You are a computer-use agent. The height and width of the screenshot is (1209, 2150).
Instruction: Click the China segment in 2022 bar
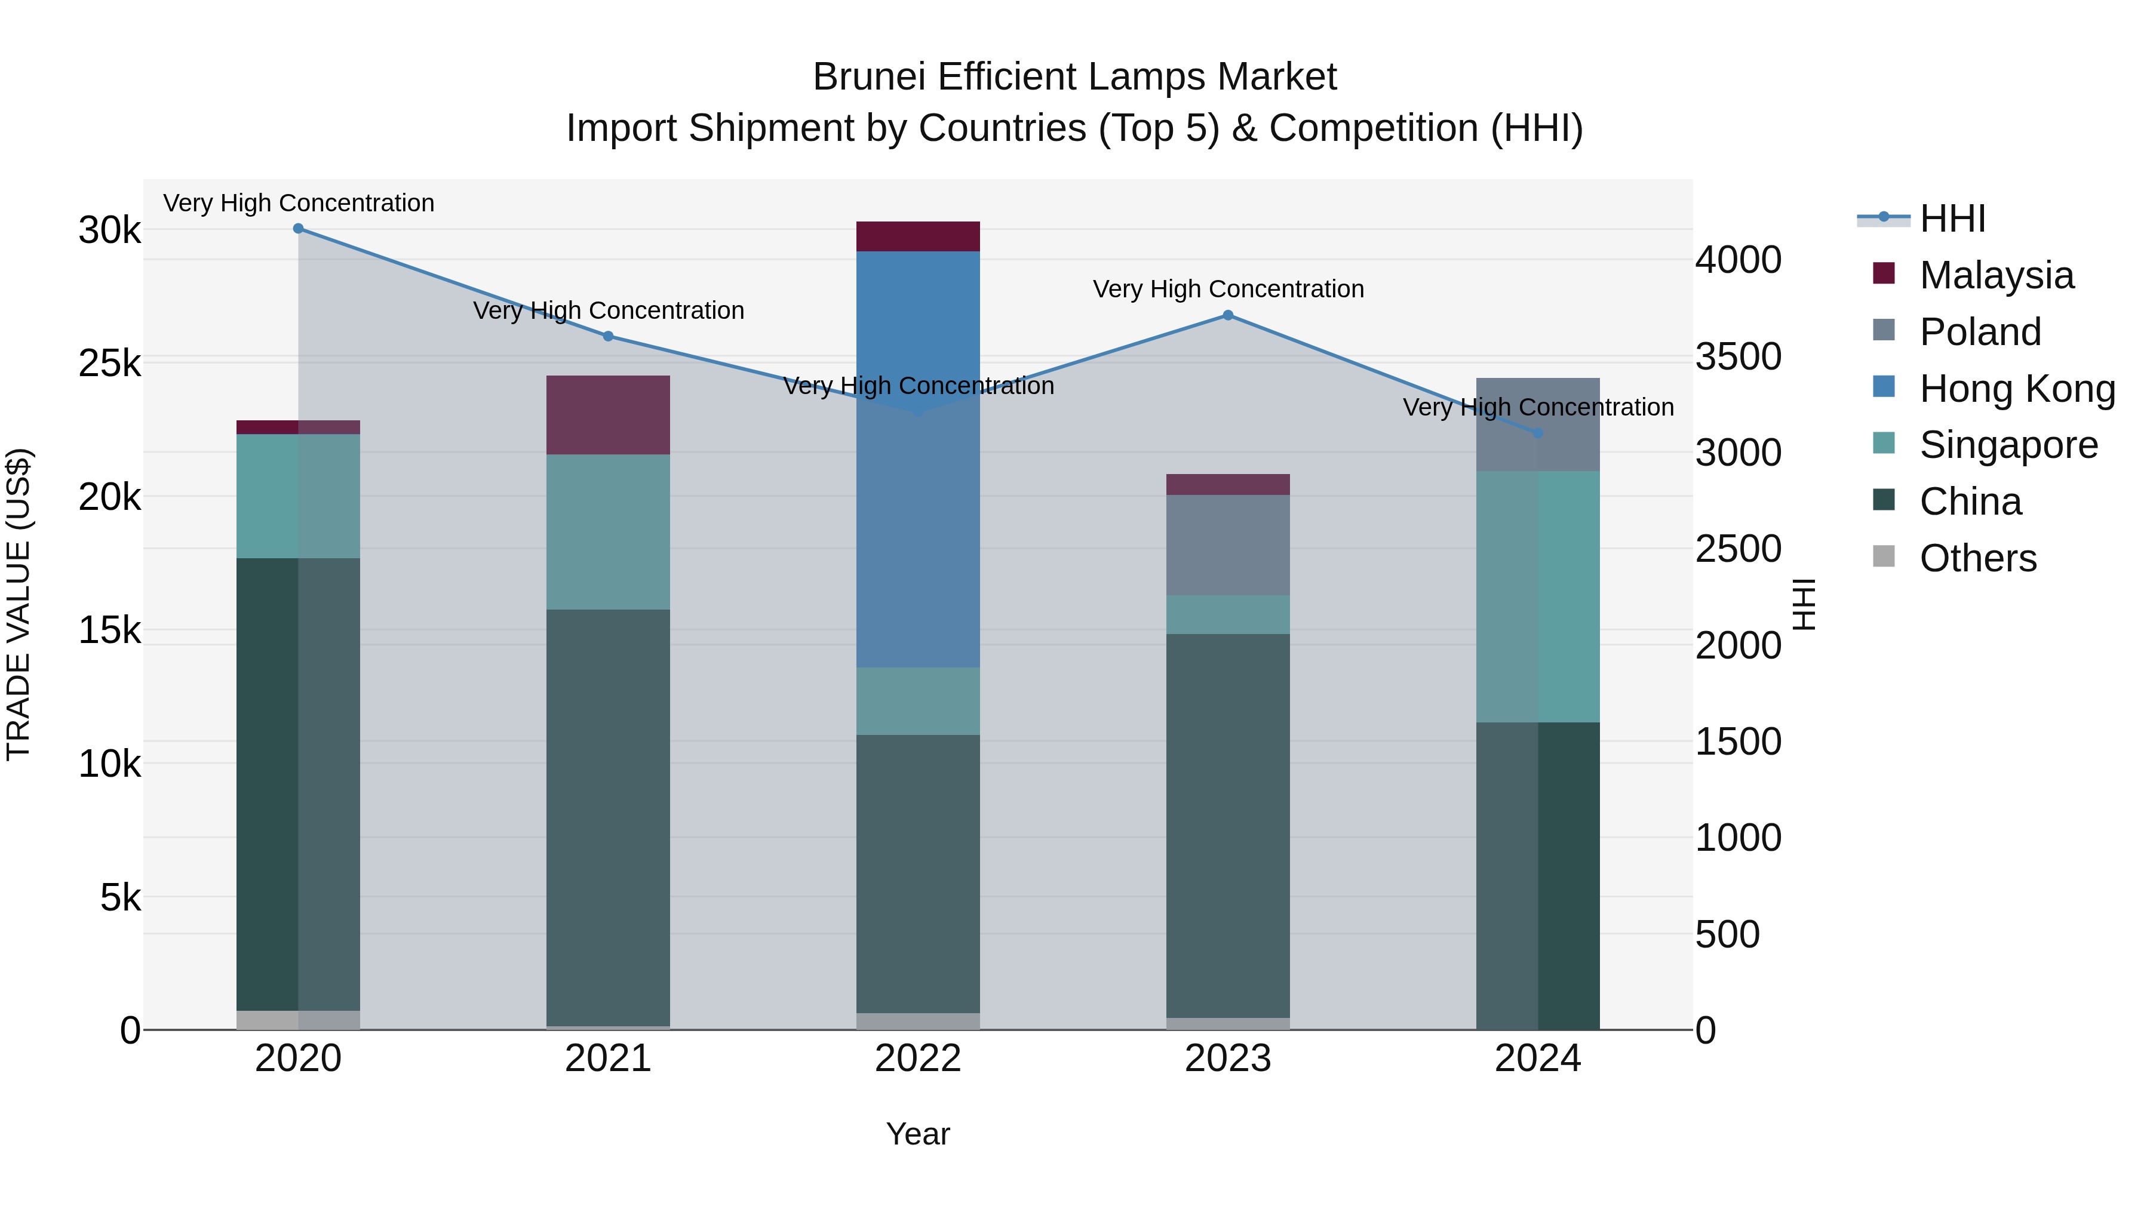[x=918, y=875]
